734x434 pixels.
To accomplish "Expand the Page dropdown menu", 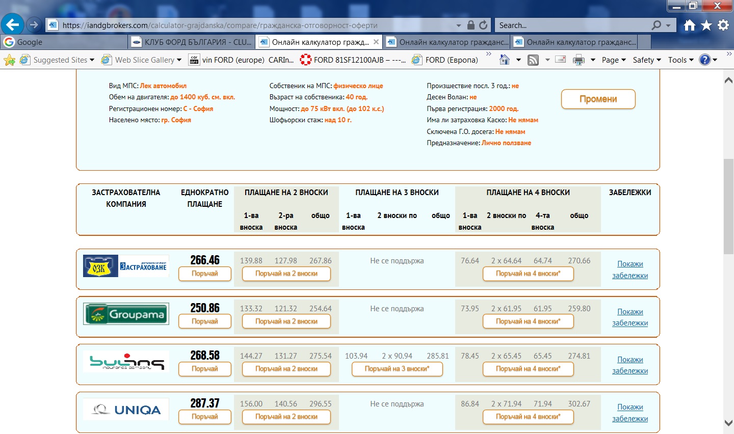I will coord(613,60).
